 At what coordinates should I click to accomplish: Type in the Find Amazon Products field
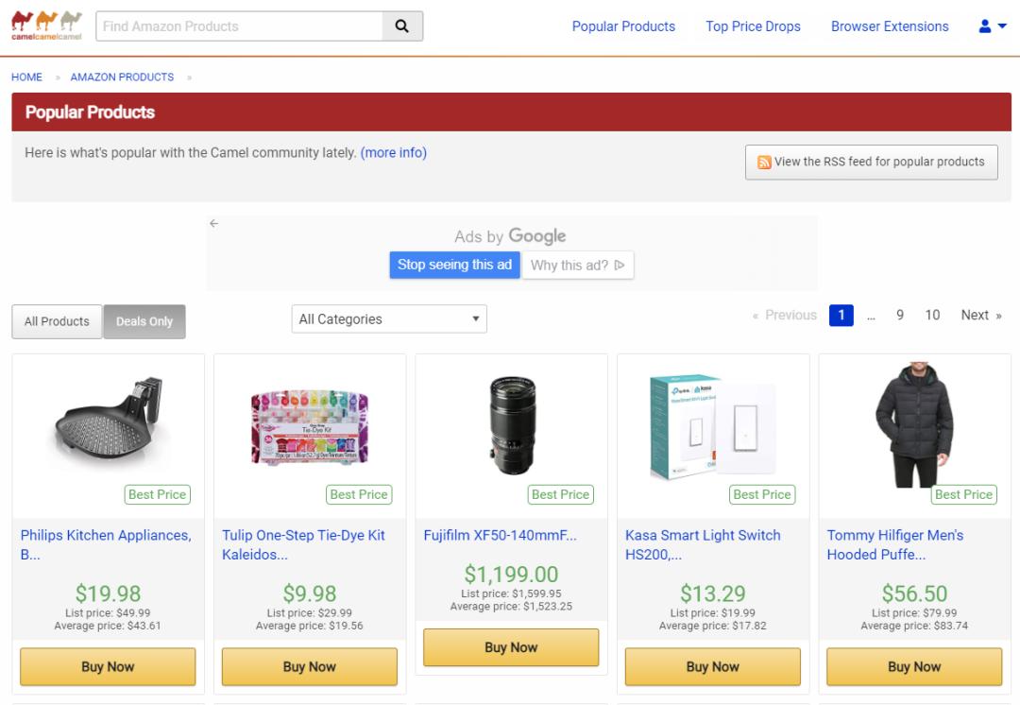click(240, 26)
